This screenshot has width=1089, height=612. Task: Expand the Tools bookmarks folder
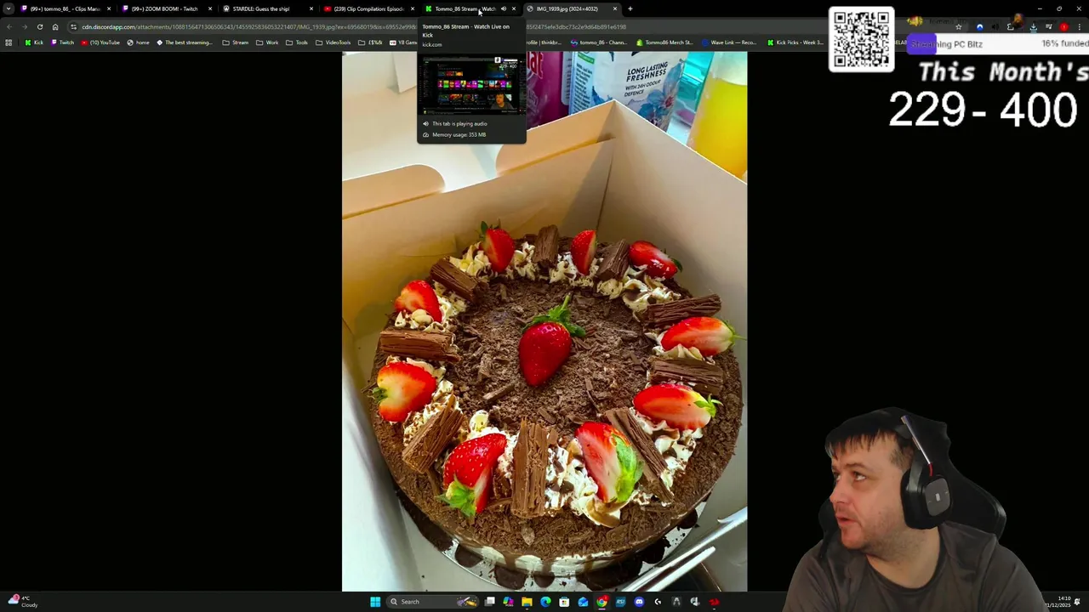(x=297, y=42)
